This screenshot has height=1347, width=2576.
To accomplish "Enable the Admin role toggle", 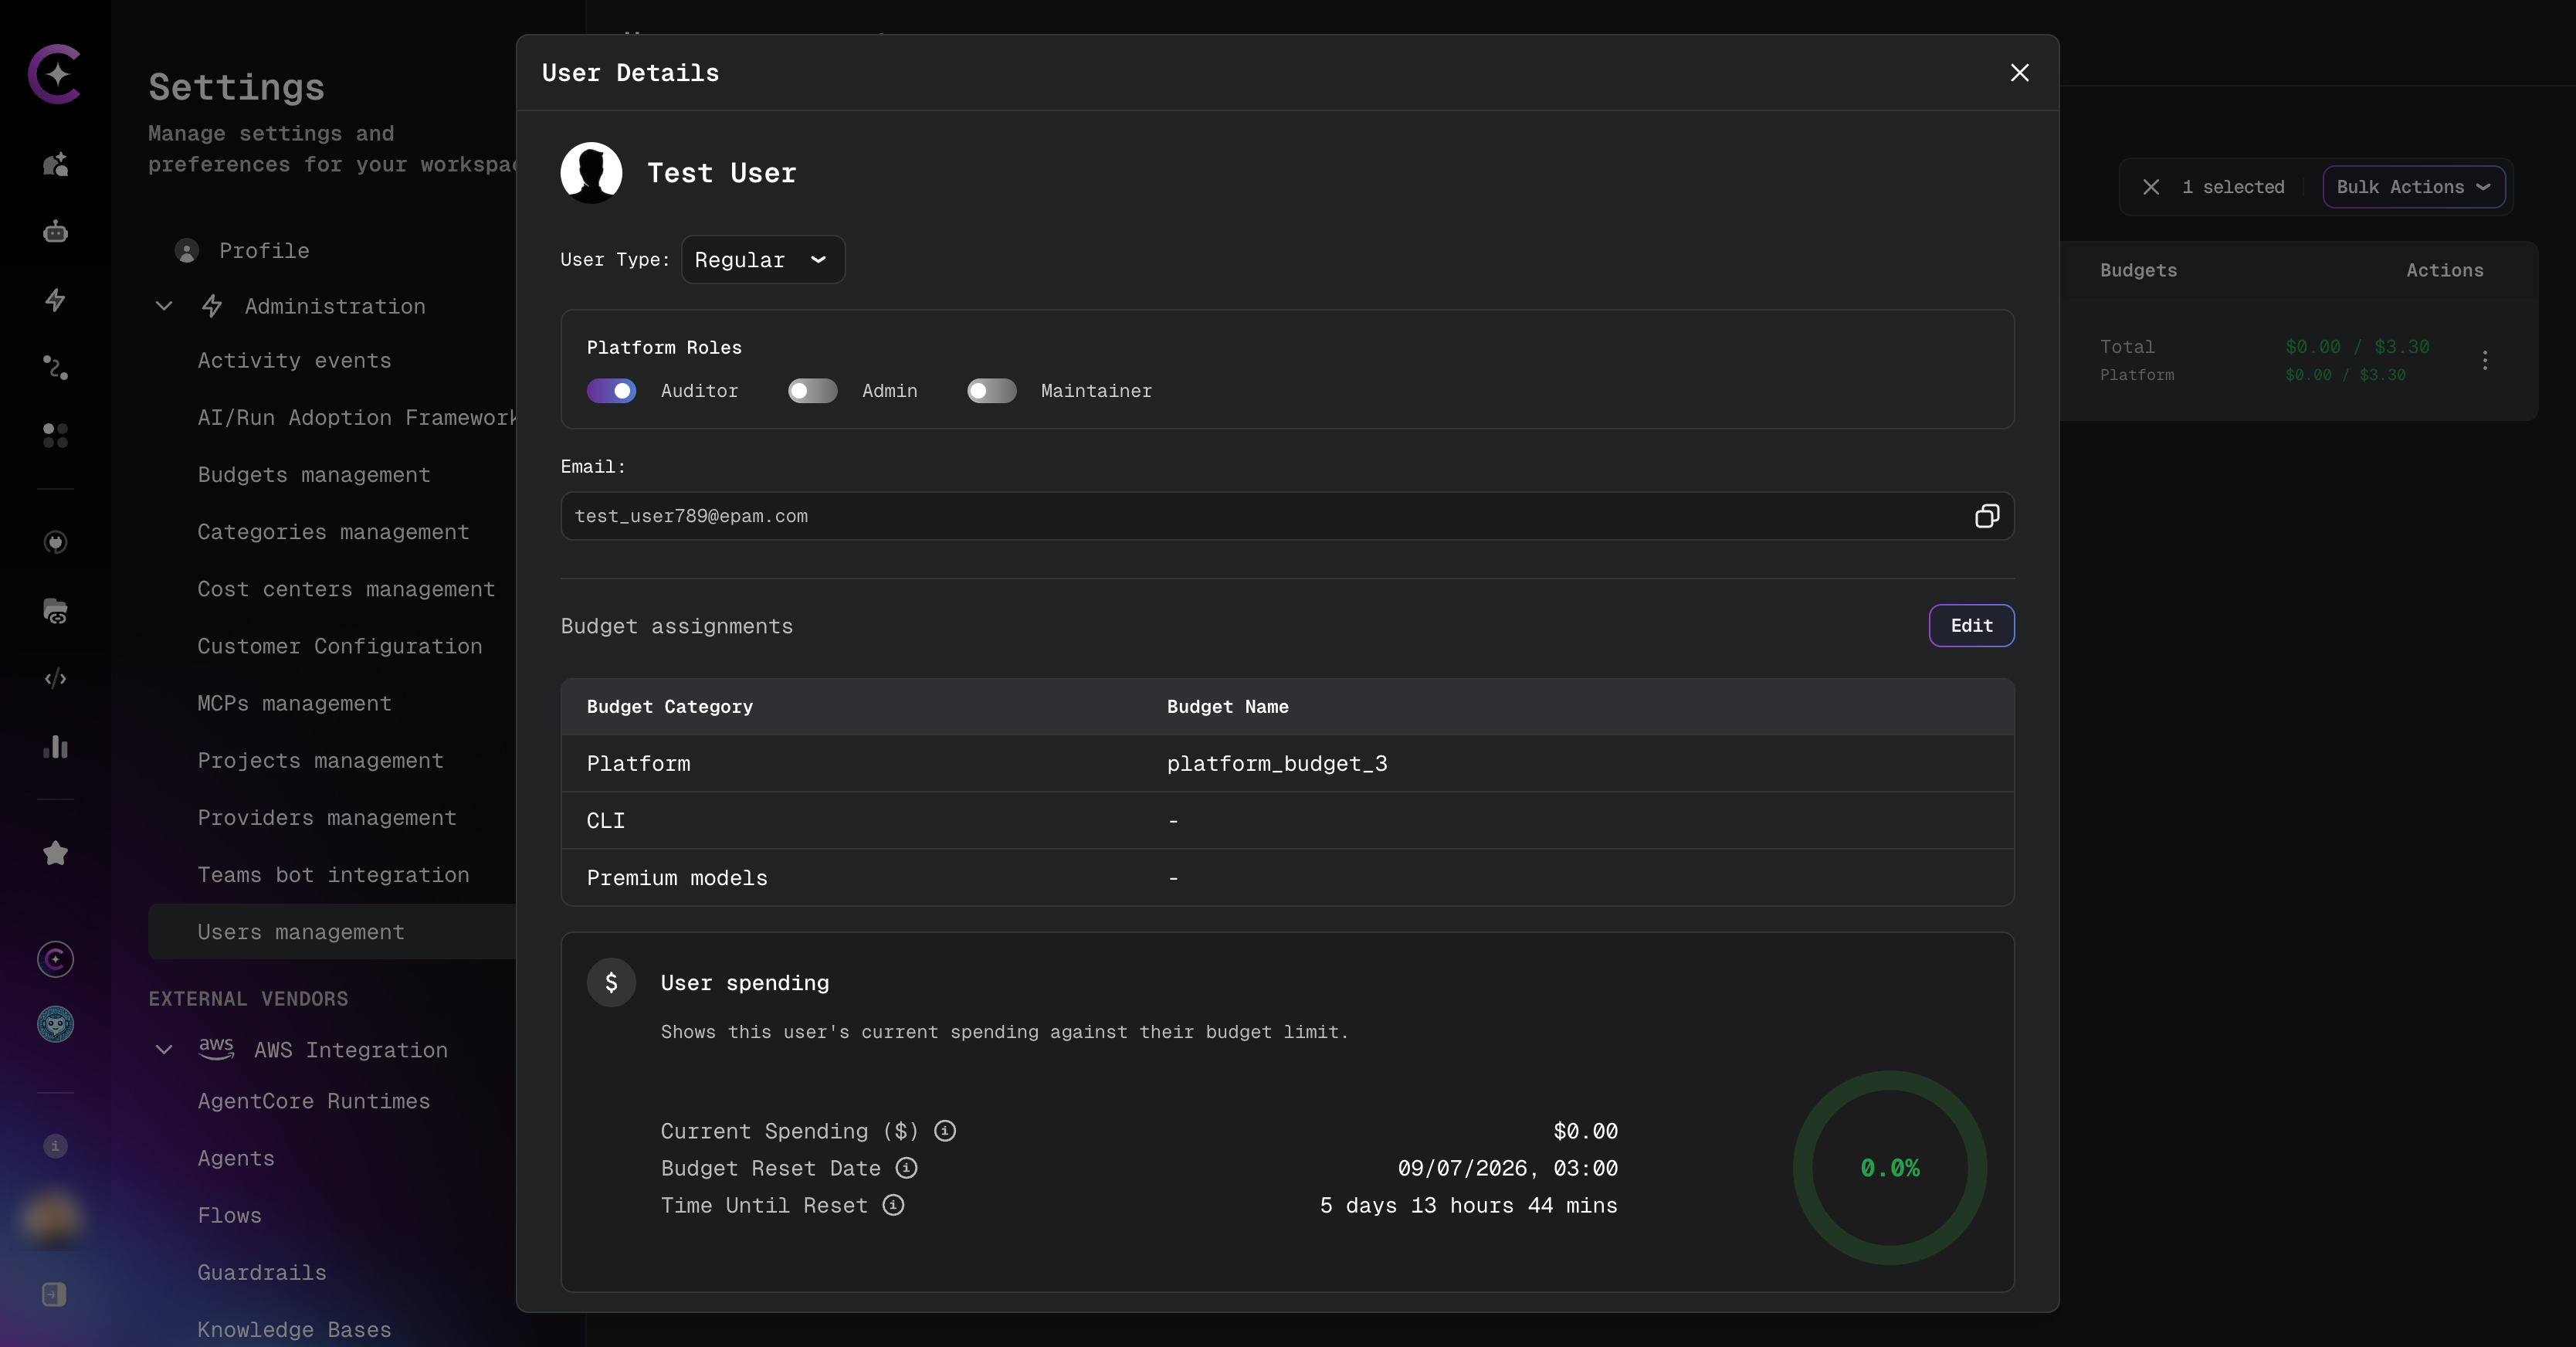I will pyautogui.click(x=812, y=391).
